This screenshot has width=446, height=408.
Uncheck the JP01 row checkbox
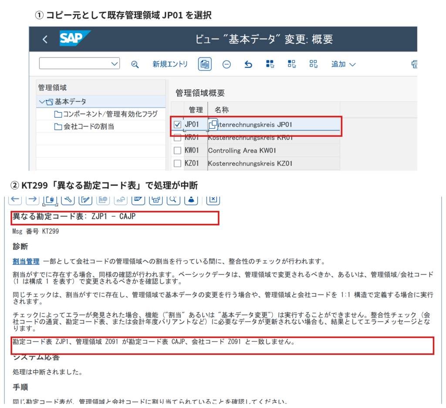(177, 125)
